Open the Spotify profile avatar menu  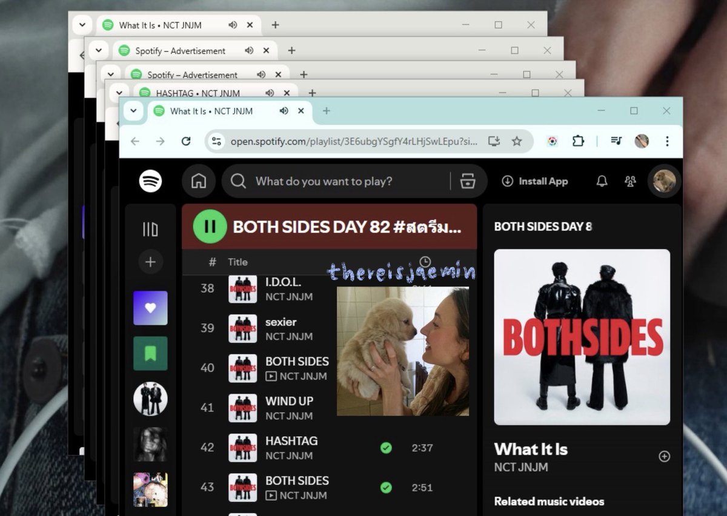[x=664, y=181]
